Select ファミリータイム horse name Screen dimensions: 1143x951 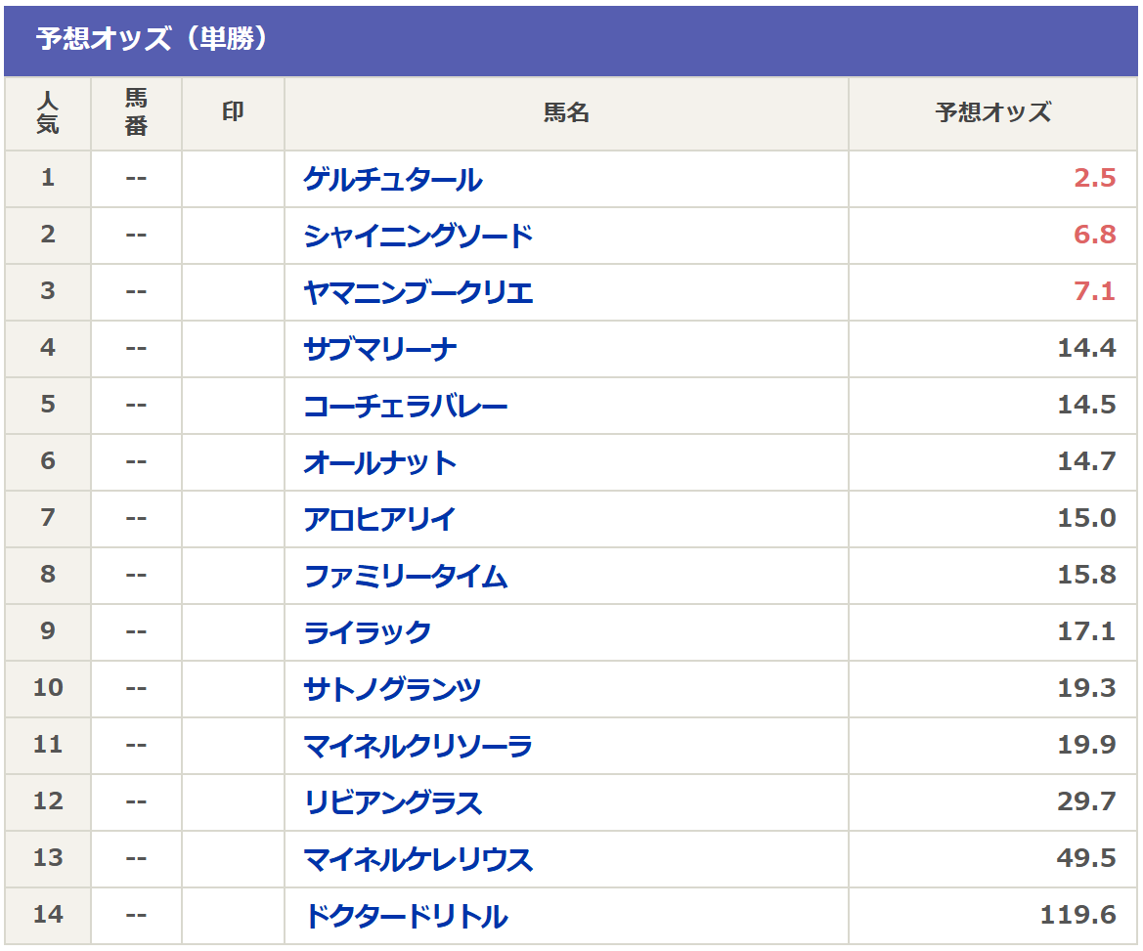pyautogui.click(x=406, y=577)
